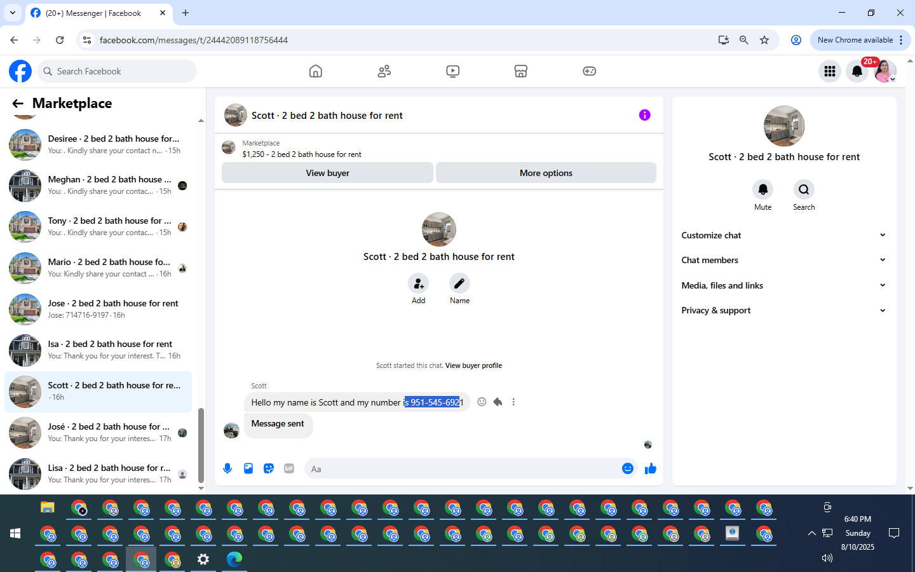This screenshot has height=572, width=915.
Task: Click the Add people icon in chat
Action: pos(418,283)
